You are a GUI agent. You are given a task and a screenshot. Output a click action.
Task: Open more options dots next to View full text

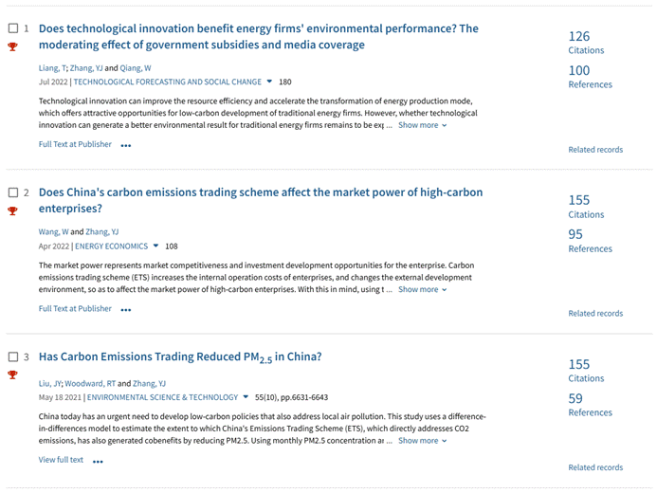(98, 462)
